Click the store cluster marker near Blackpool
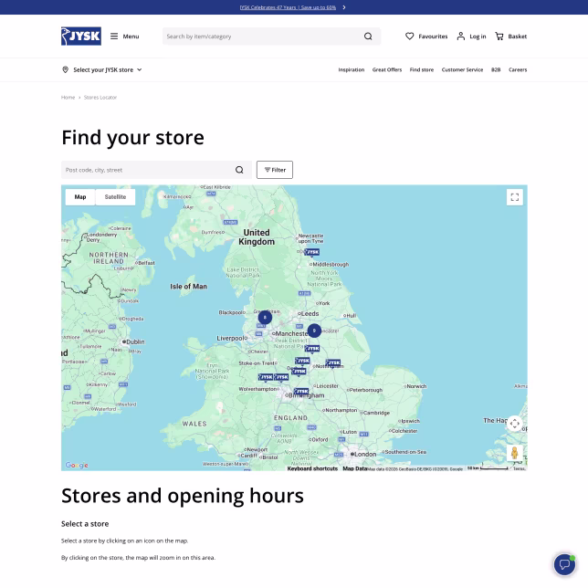Image resolution: width=588 pixels, height=588 pixels. coord(265,318)
